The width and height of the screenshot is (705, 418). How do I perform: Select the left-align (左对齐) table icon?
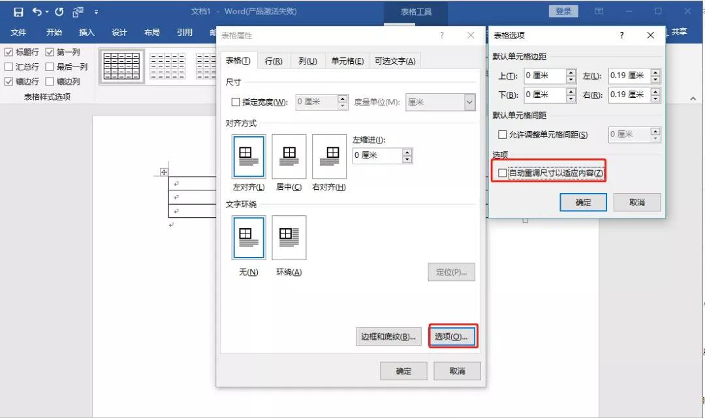[x=248, y=157]
